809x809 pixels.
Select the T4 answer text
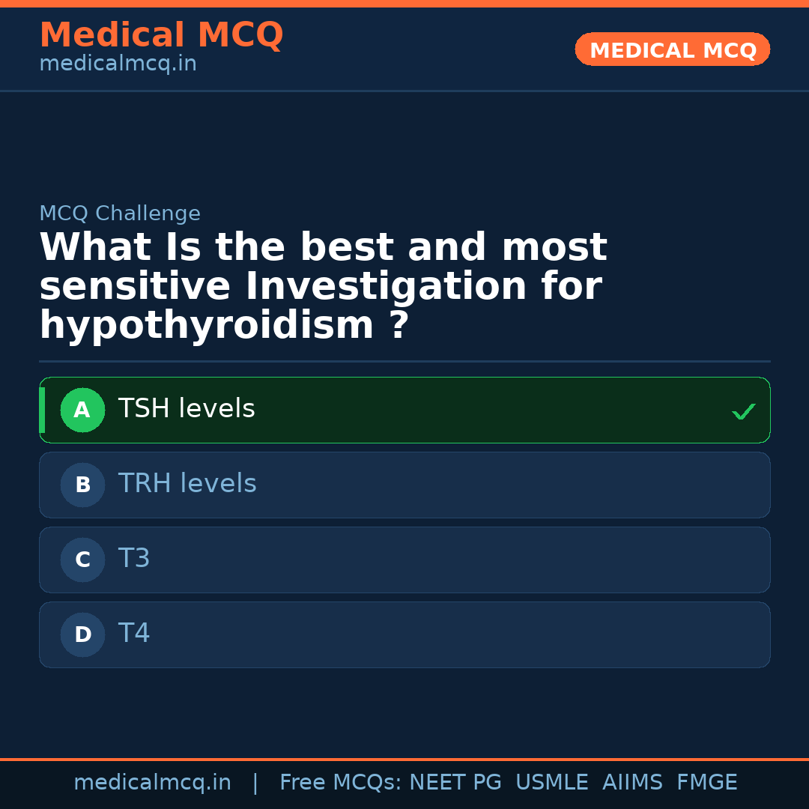[134, 634]
